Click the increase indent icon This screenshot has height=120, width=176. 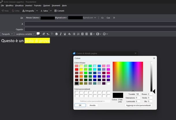[x=87, y=34]
